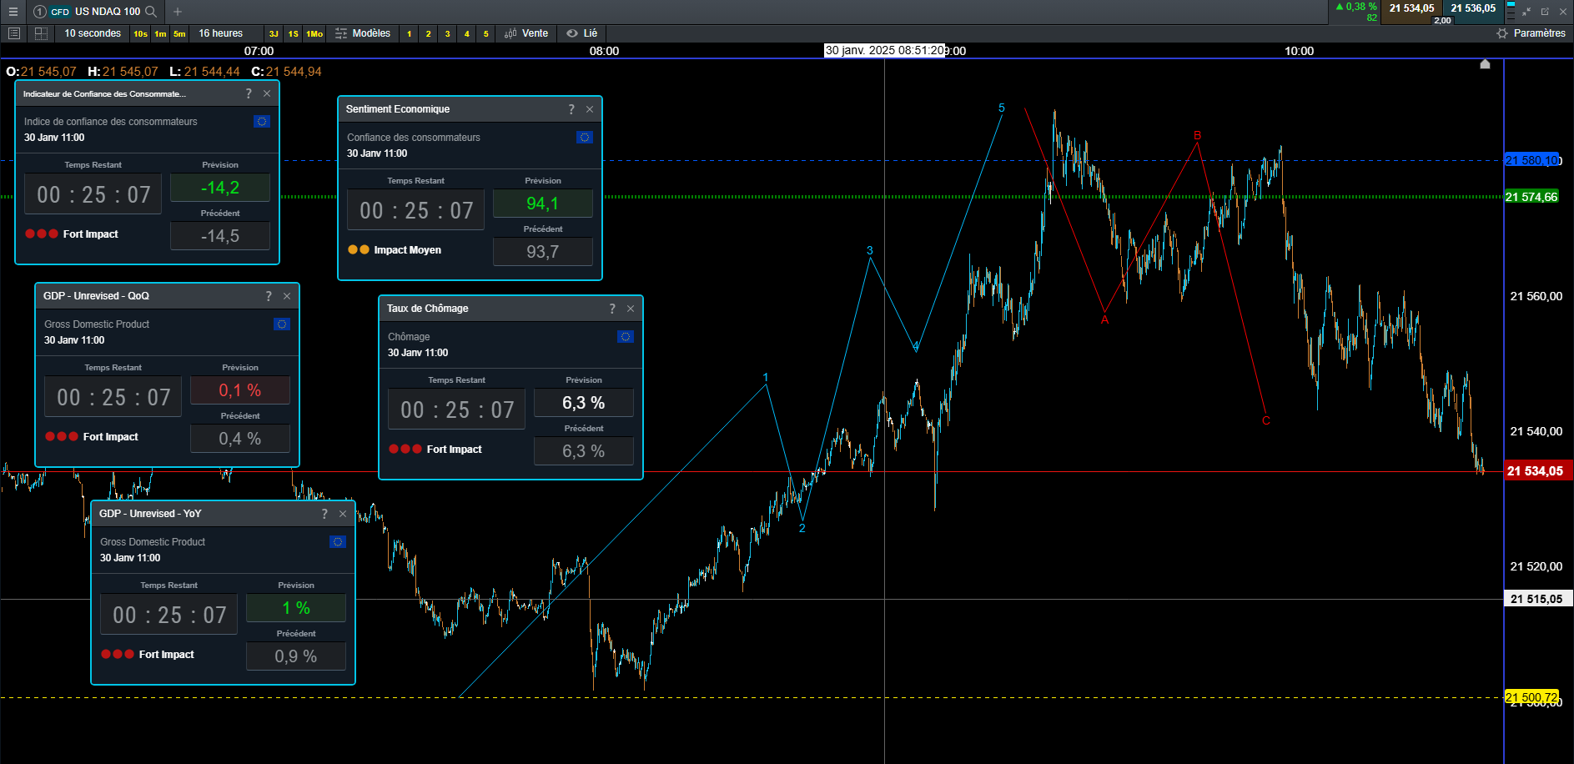Open the 10 secondes interval dropdown

(x=93, y=33)
